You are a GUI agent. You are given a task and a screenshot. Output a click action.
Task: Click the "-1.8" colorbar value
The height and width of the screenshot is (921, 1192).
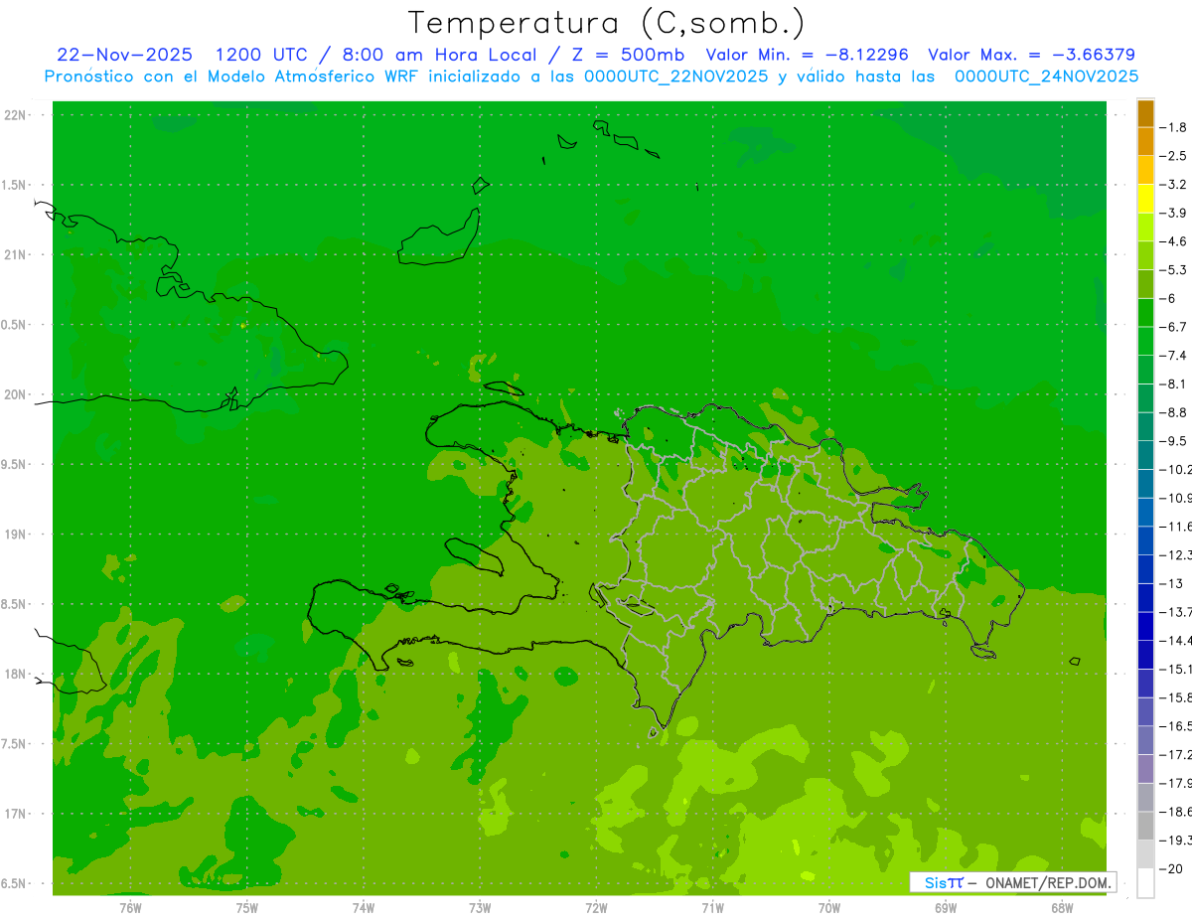pos(1173,127)
